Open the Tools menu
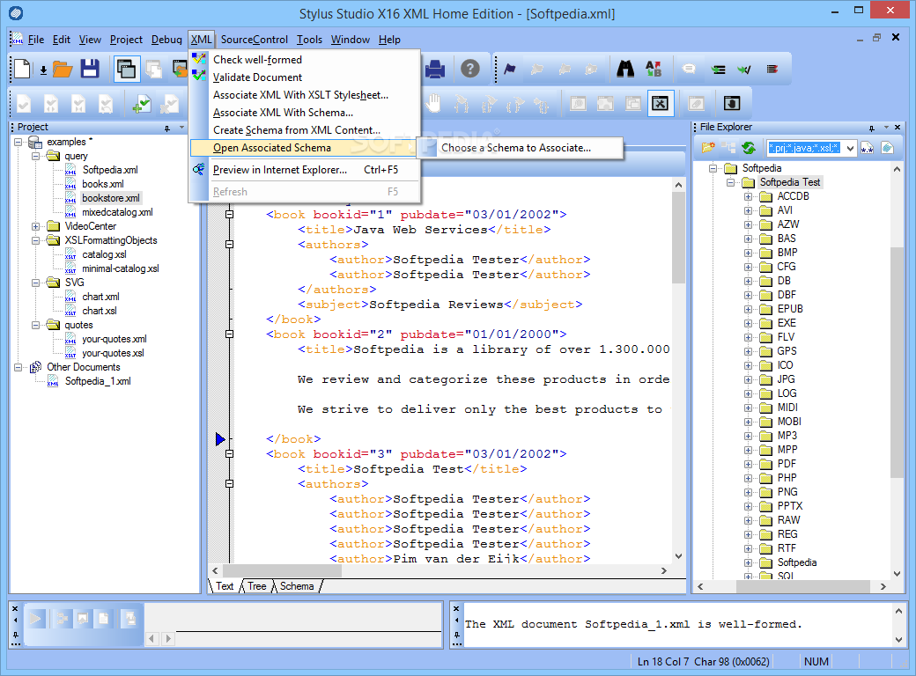 [x=309, y=39]
